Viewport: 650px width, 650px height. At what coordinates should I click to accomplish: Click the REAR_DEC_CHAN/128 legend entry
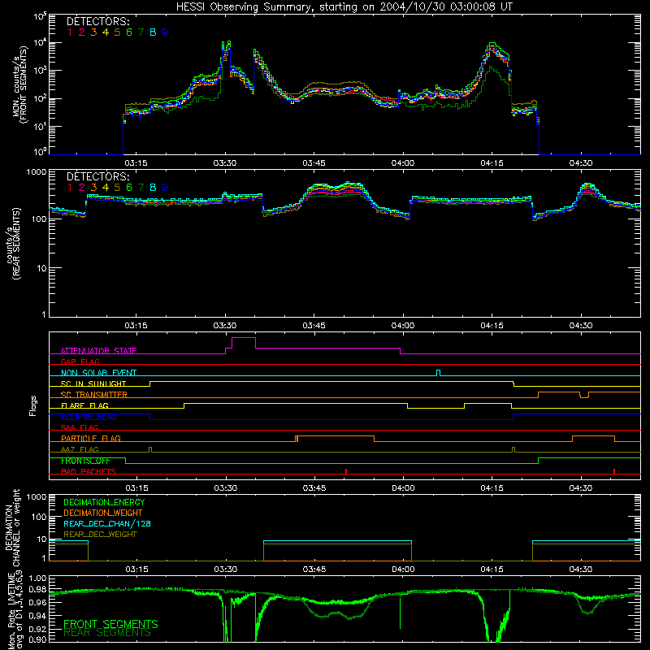107,524
